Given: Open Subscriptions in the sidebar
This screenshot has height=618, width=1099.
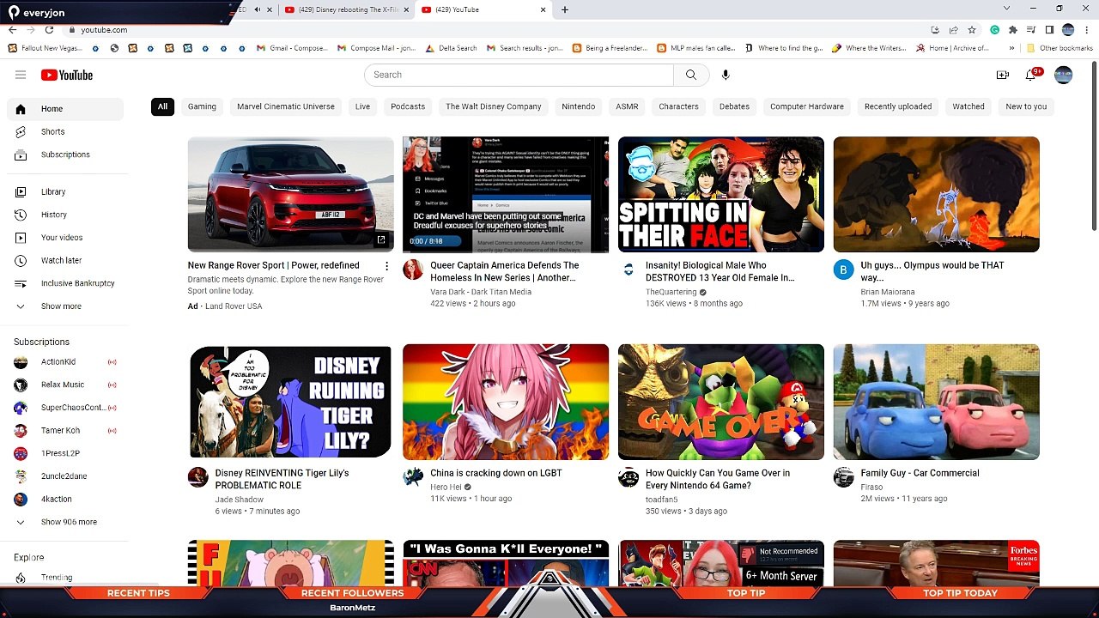Looking at the screenshot, I should [x=65, y=154].
